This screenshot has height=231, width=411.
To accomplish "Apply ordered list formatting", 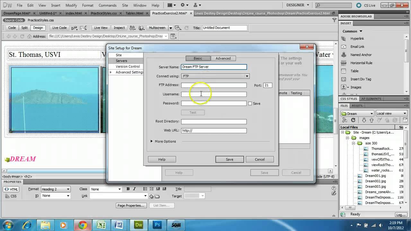I will [152, 189].
